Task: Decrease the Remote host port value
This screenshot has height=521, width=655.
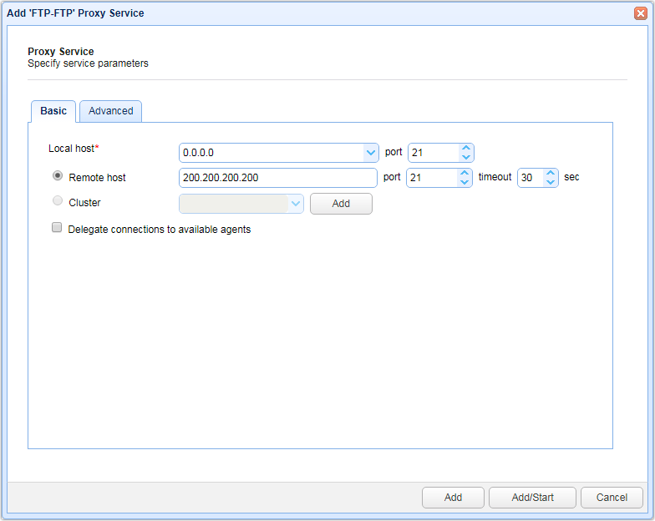Action: click(465, 182)
